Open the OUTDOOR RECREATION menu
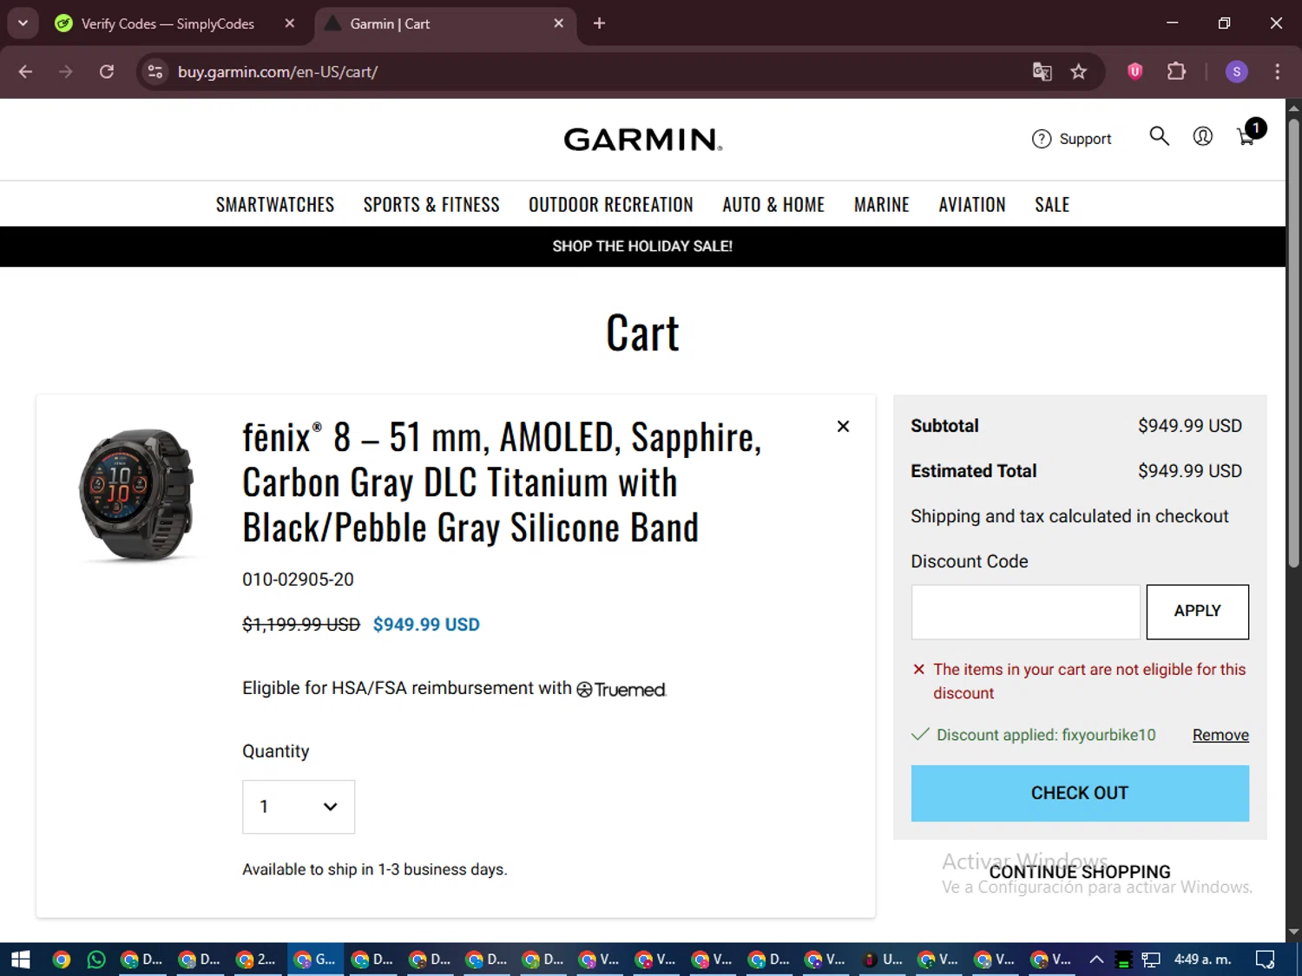This screenshot has width=1302, height=976. point(611,205)
